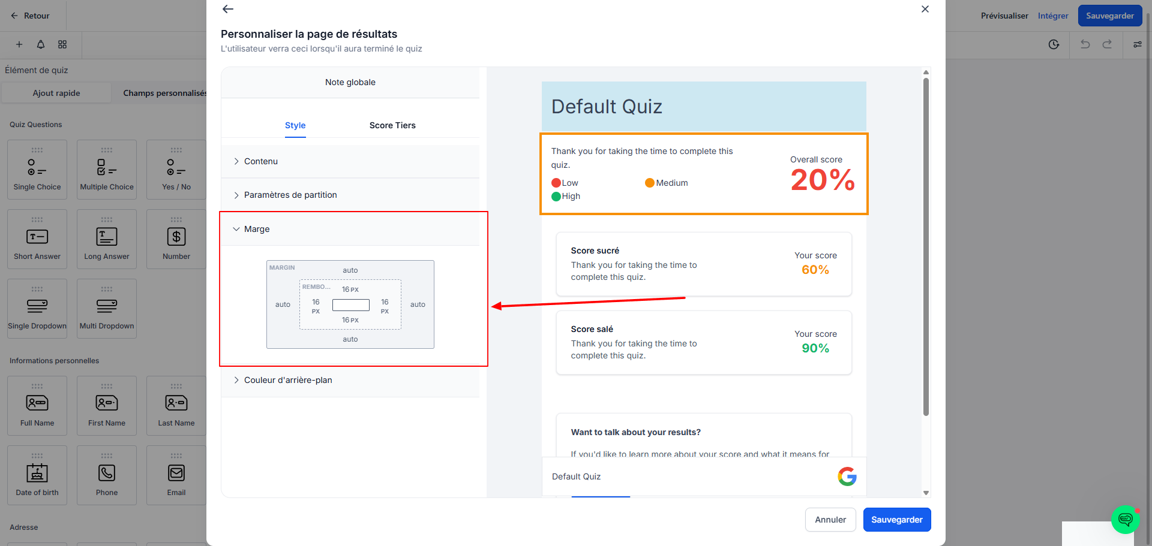Click the notification bell icon
Viewport: 1152px width, 546px height.
coord(41,44)
